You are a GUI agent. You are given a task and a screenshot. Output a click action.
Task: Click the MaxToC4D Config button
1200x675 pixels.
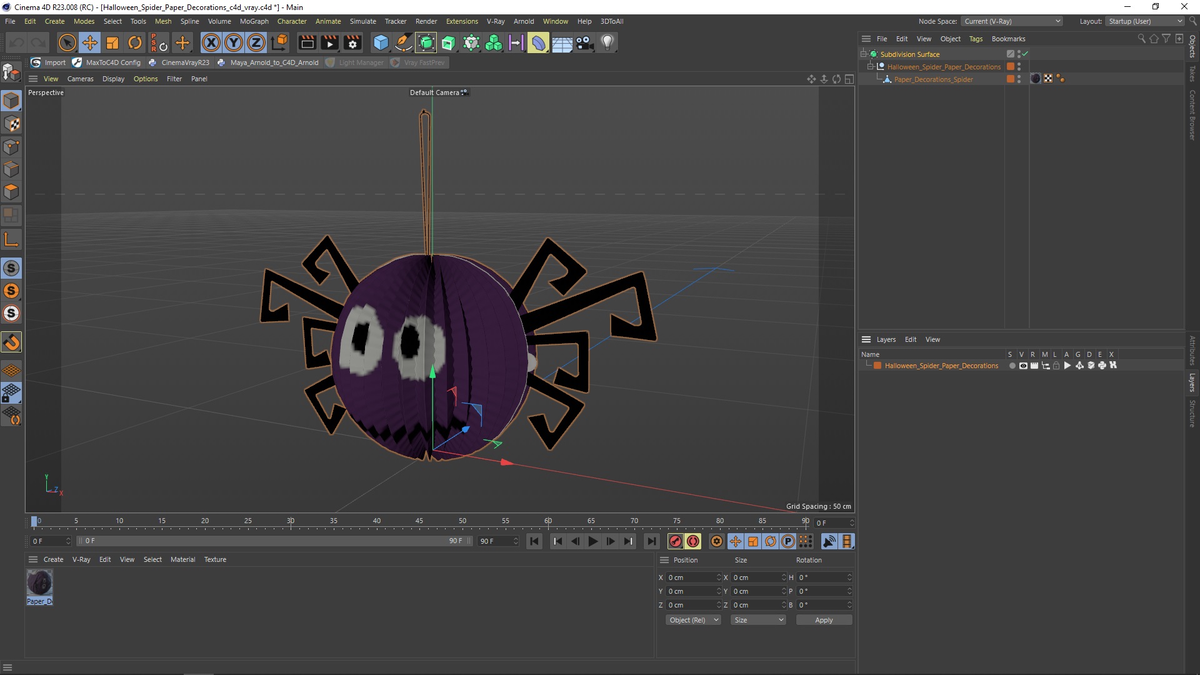coord(107,62)
